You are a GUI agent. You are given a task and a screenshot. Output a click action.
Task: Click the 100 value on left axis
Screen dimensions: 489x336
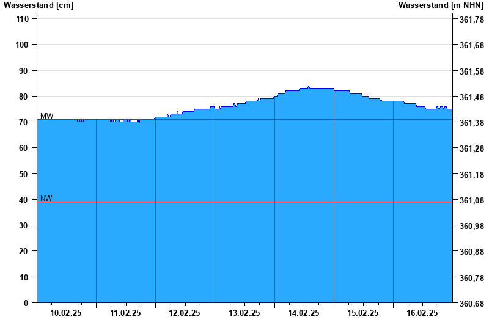click(22, 45)
